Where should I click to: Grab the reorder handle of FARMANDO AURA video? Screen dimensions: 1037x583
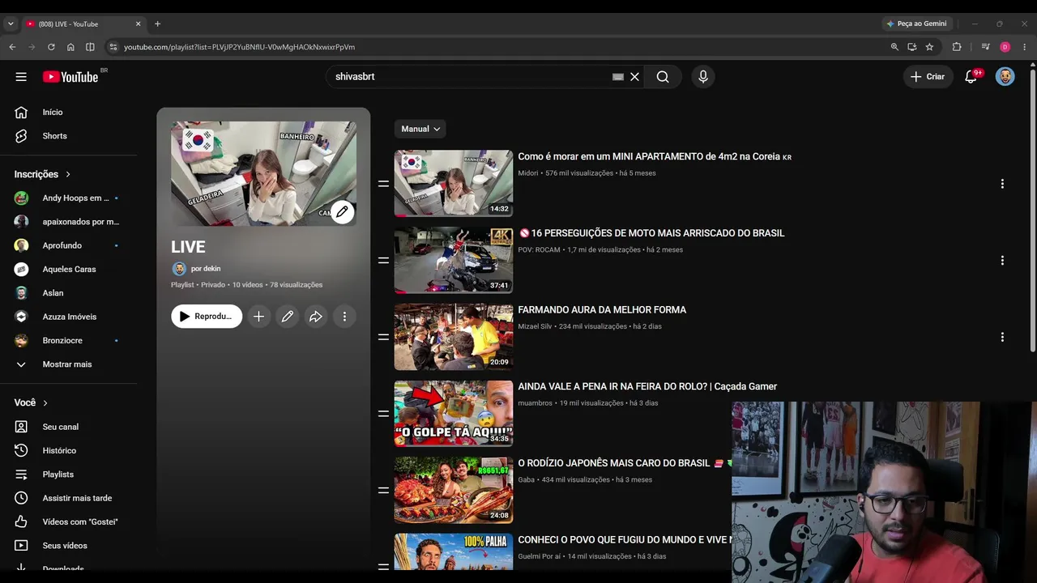pyautogui.click(x=383, y=337)
